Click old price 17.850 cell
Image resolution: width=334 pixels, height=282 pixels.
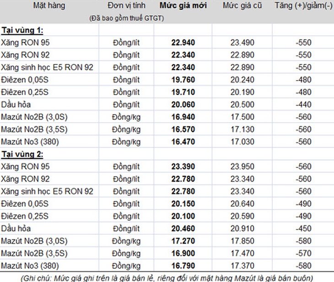(242, 241)
